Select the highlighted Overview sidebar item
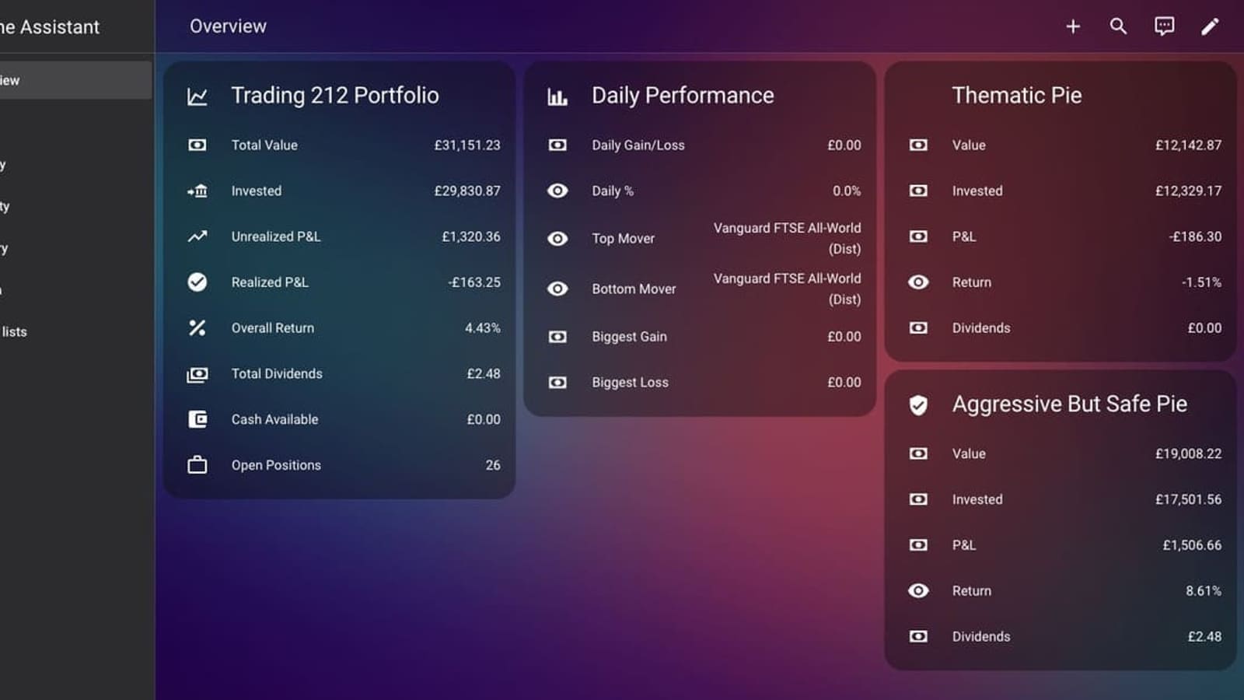The height and width of the screenshot is (700, 1244). pyautogui.click(x=75, y=80)
